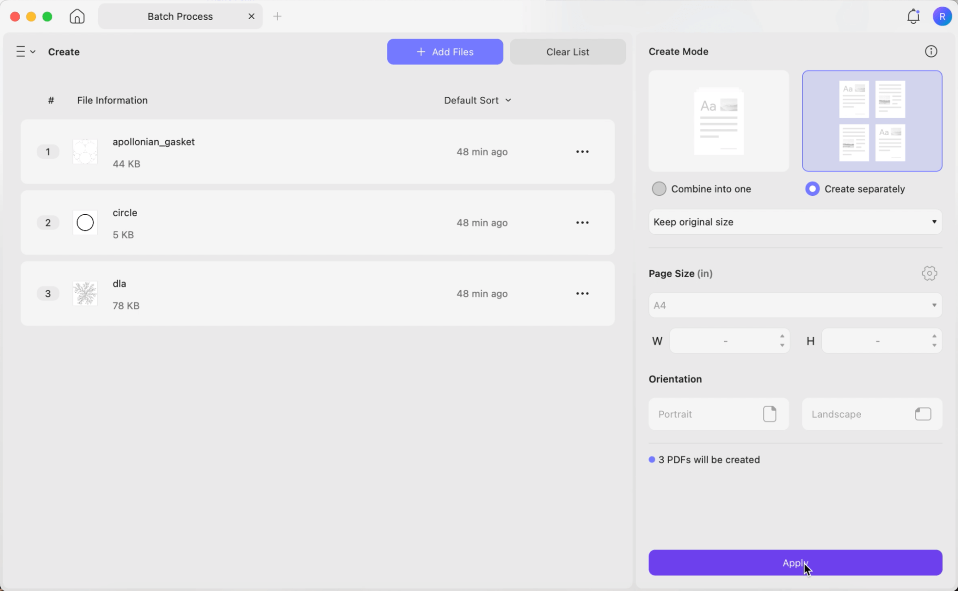Choose Portrait orientation
The image size is (958, 591).
[718, 414]
